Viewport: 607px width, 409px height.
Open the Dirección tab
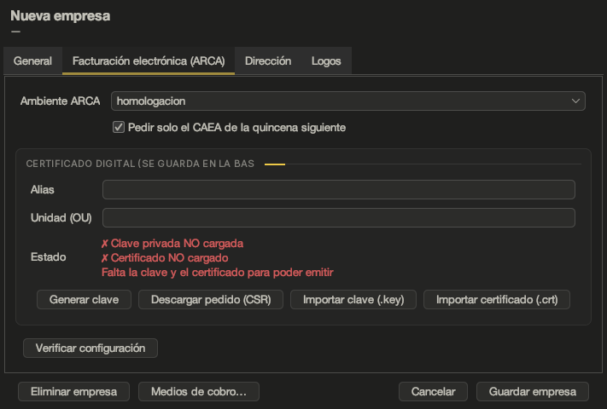click(268, 60)
